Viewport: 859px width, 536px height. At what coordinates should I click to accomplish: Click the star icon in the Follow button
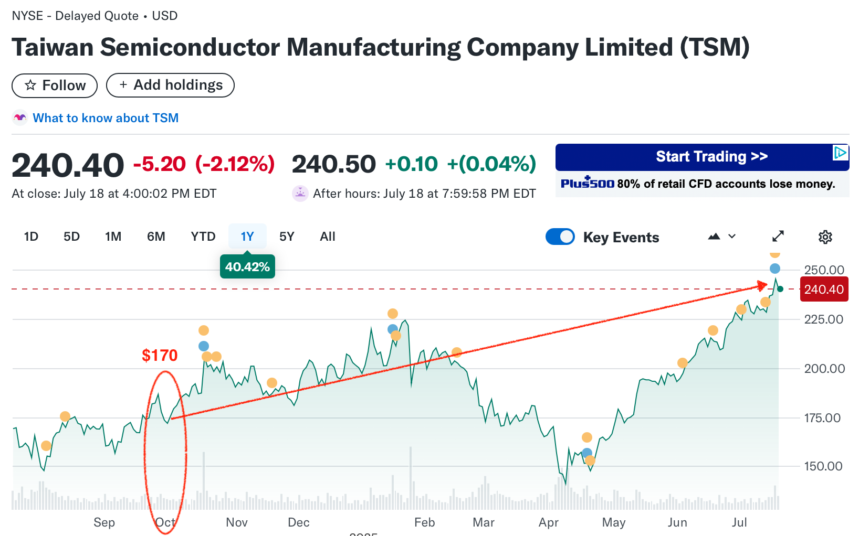(30, 85)
